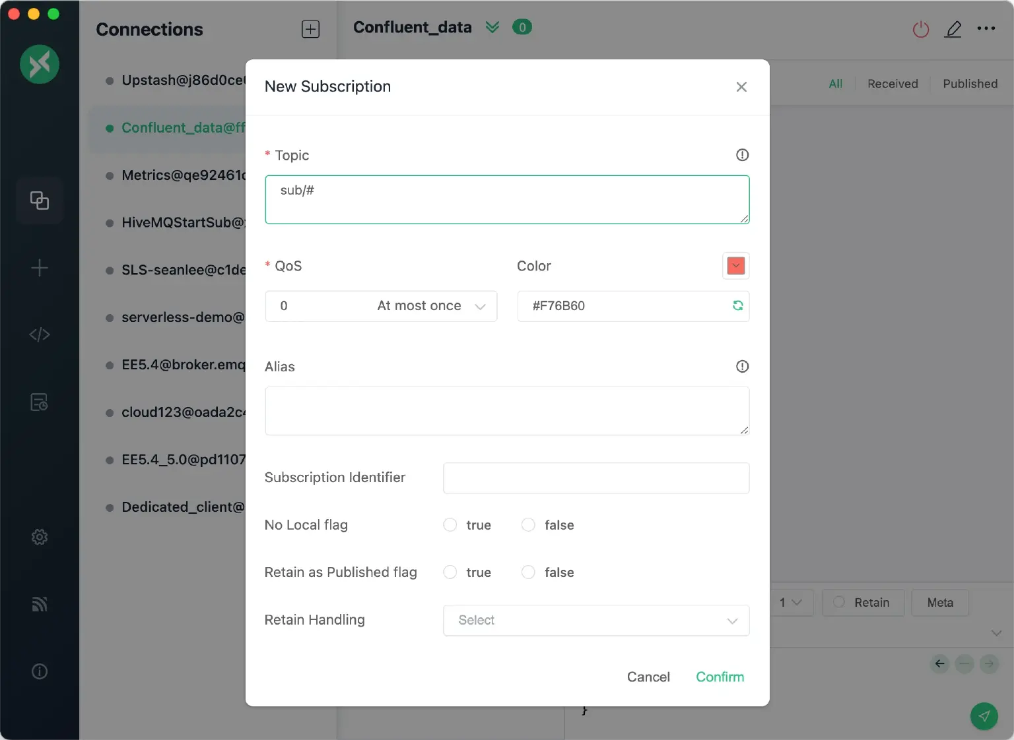Click the Alias info icon
The height and width of the screenshot is (740, 1014).
tap(742, 367)
